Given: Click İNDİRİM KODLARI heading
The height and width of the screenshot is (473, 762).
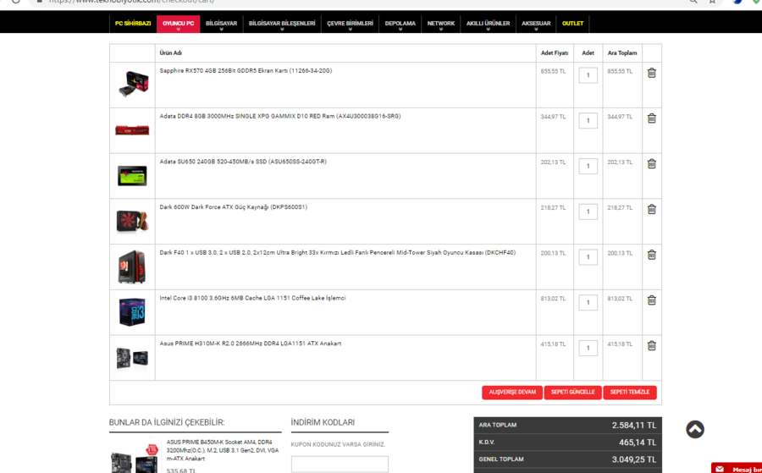Looking at the screenshot, I should point(323,422).
